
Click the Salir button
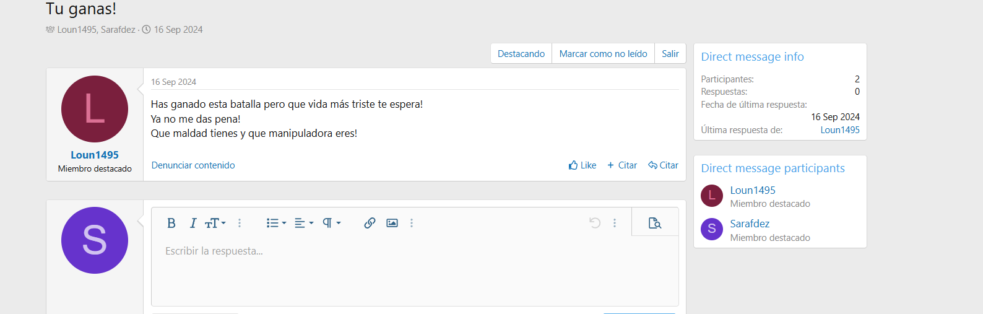point(670,54)
